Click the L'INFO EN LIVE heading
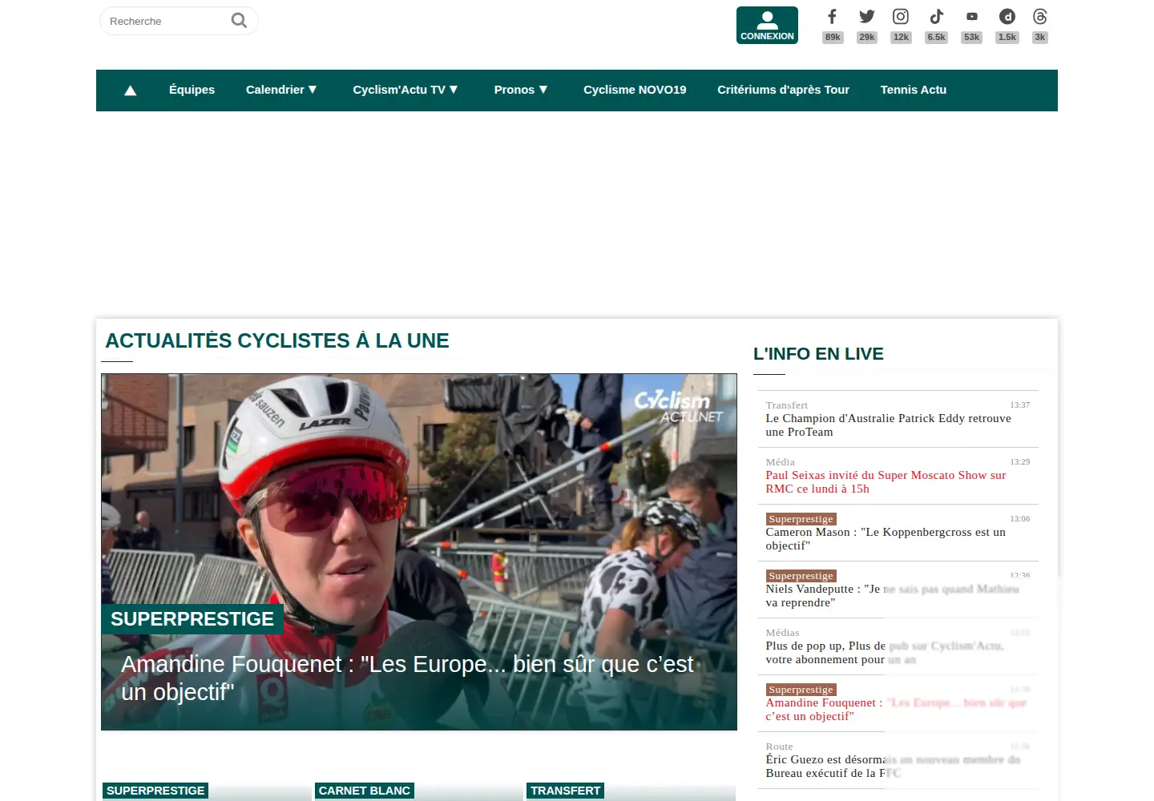Viewport: 1154px width, 801px height. (x=818, y=354)
